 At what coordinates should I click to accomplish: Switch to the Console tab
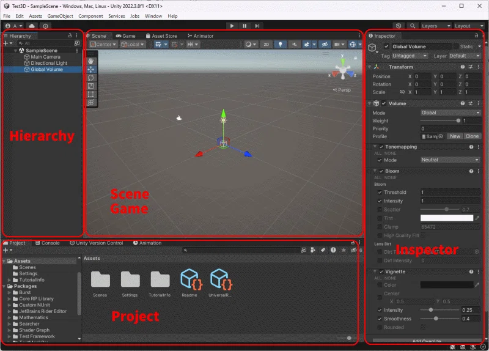pyautogui.click(x=48, y=243)
